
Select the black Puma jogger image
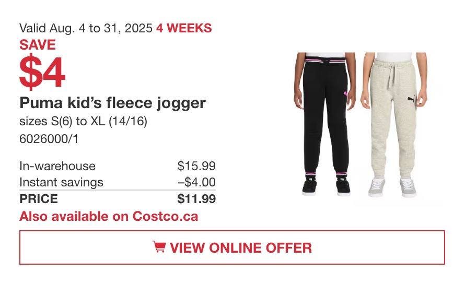pos(325,124)
